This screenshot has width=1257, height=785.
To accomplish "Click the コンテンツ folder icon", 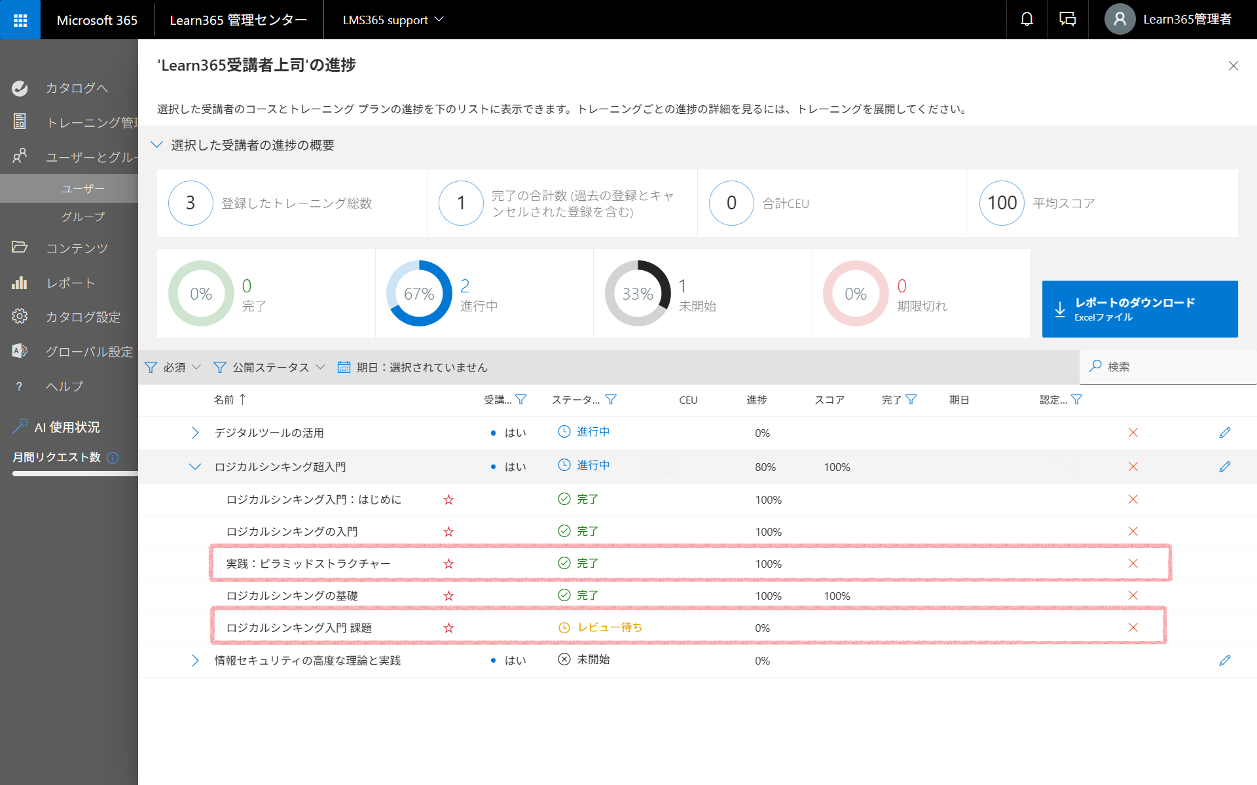I will tap(20, 247).
